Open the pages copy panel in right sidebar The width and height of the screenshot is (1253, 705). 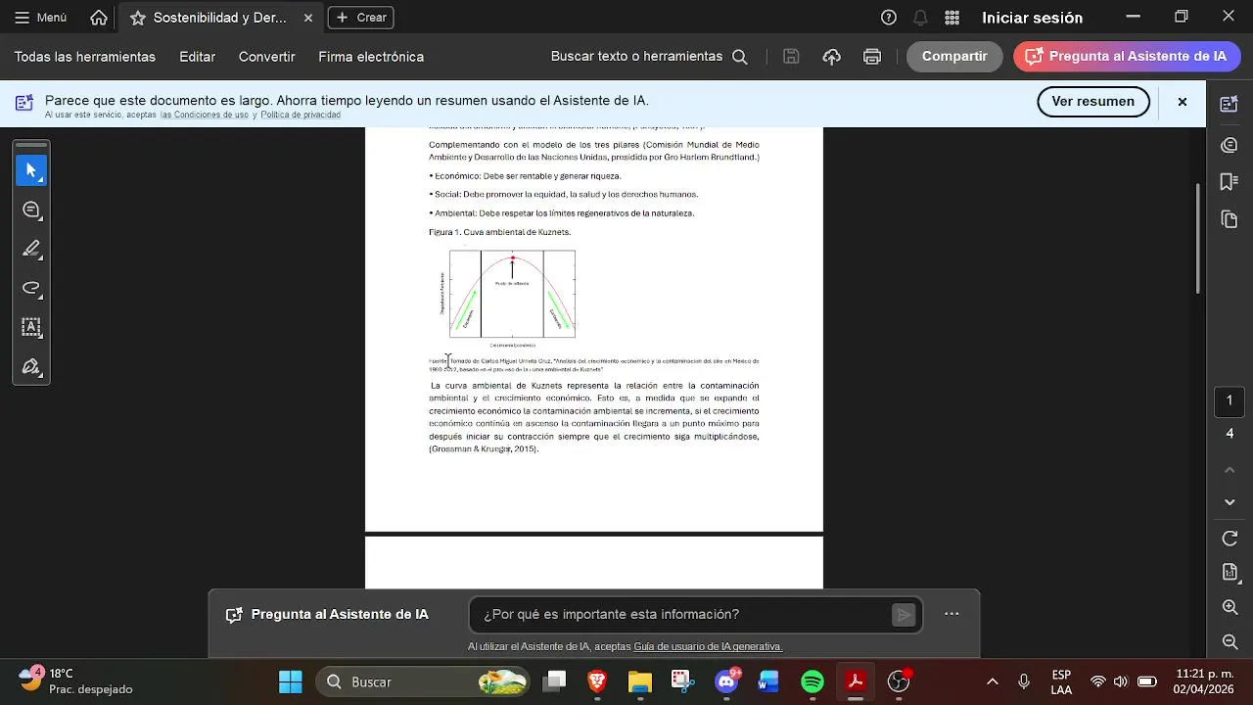(x=1230, y=219)
